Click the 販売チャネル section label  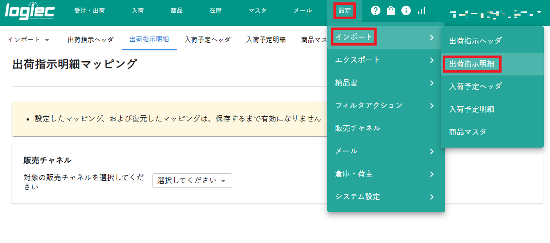[47, 160]
